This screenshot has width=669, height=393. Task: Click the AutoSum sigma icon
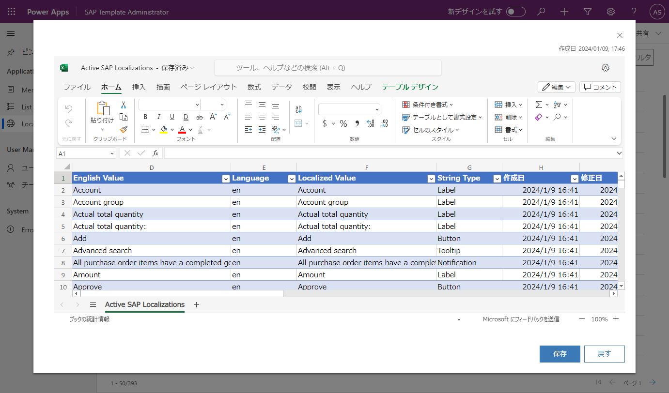[x=539, y=104]
